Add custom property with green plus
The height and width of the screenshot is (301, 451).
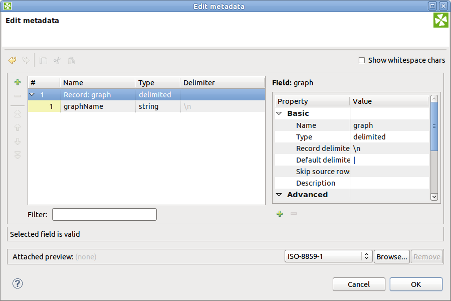point(280,214)
